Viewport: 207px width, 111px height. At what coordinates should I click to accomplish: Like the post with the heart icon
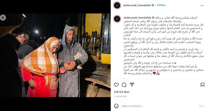point(116,85)
